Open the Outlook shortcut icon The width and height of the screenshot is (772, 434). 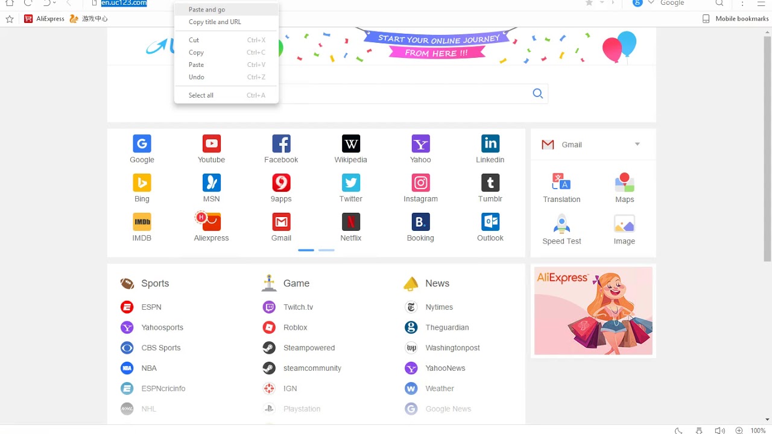tap(490, 222)
